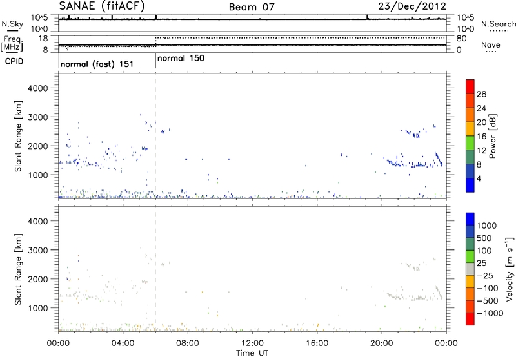This screenshot has width=516, height=357.
Task: Click the 'Power [dB]' colorbar title
Action: 492,136
